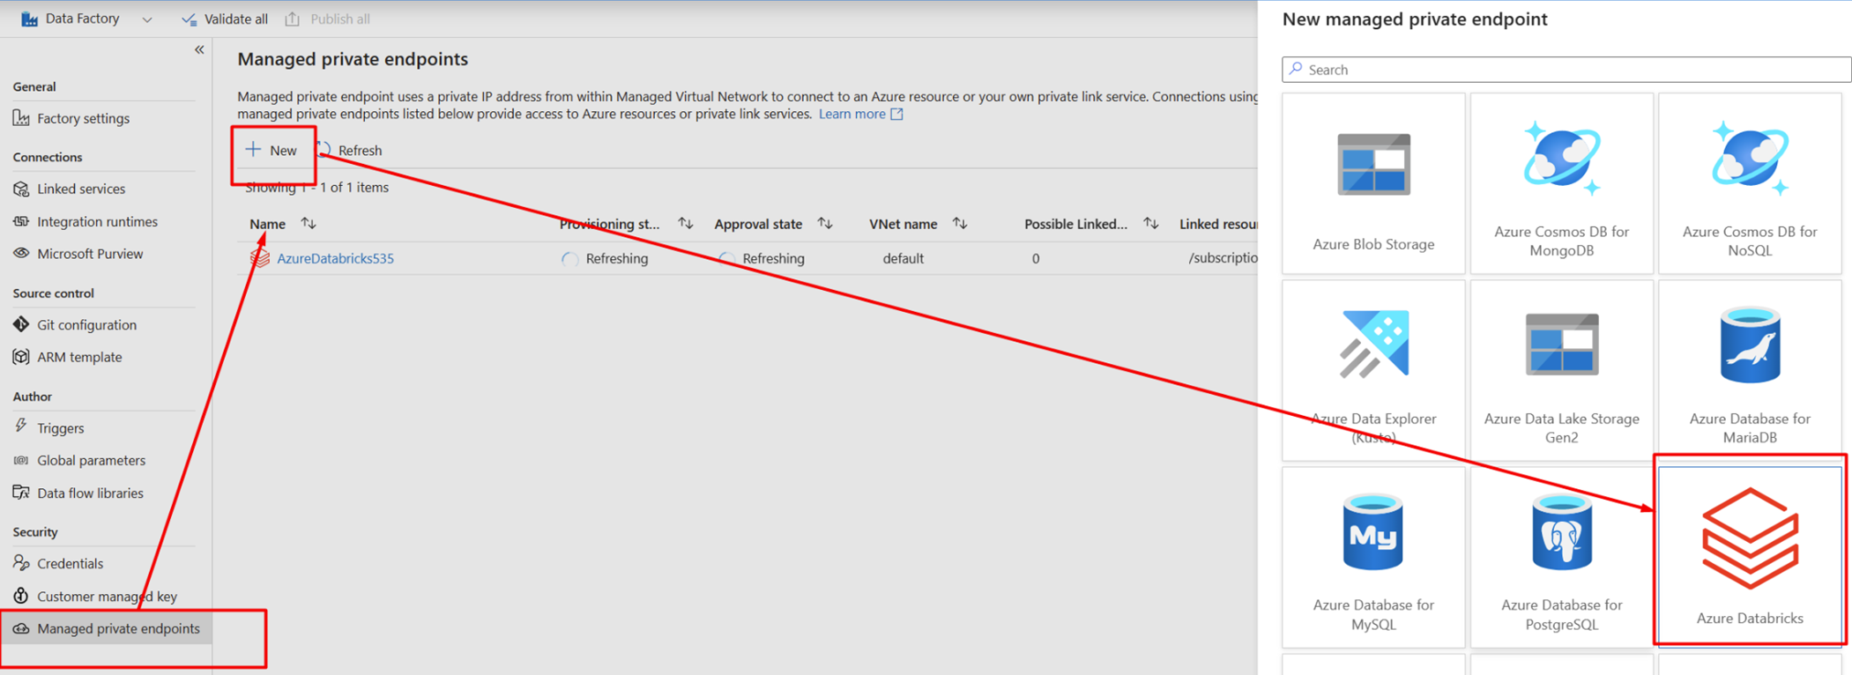
Task: Select Azure Data Explorer (Kusto) tile
Action: (x=1373, y=370)
